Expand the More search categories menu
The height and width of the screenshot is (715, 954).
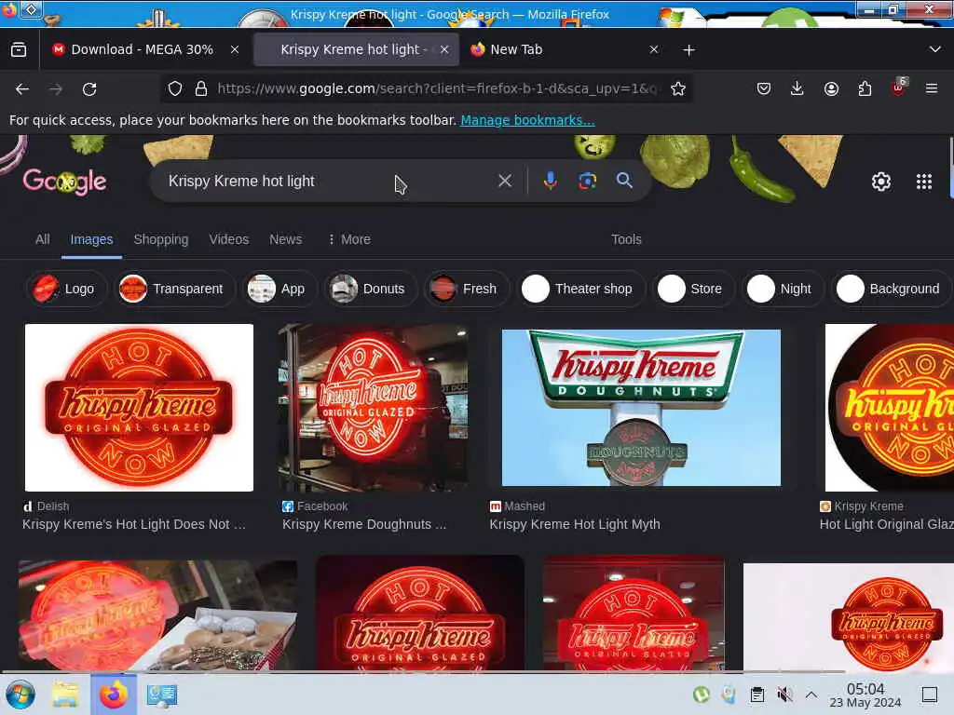click(349, 239)
